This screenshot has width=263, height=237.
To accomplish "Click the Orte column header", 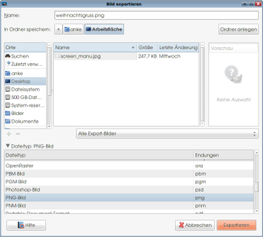I will tap(25, 47).
